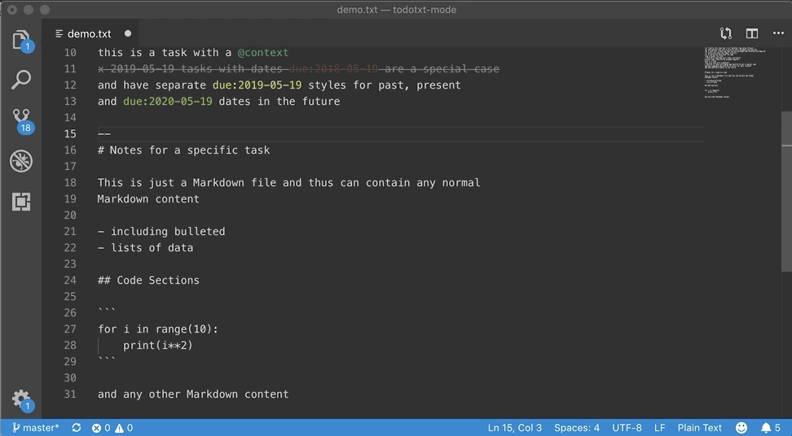Image resolution: width=792 pixels, height=436 pixels.
Task: Open warnings count in status bar
Action: tap(124, 428)
